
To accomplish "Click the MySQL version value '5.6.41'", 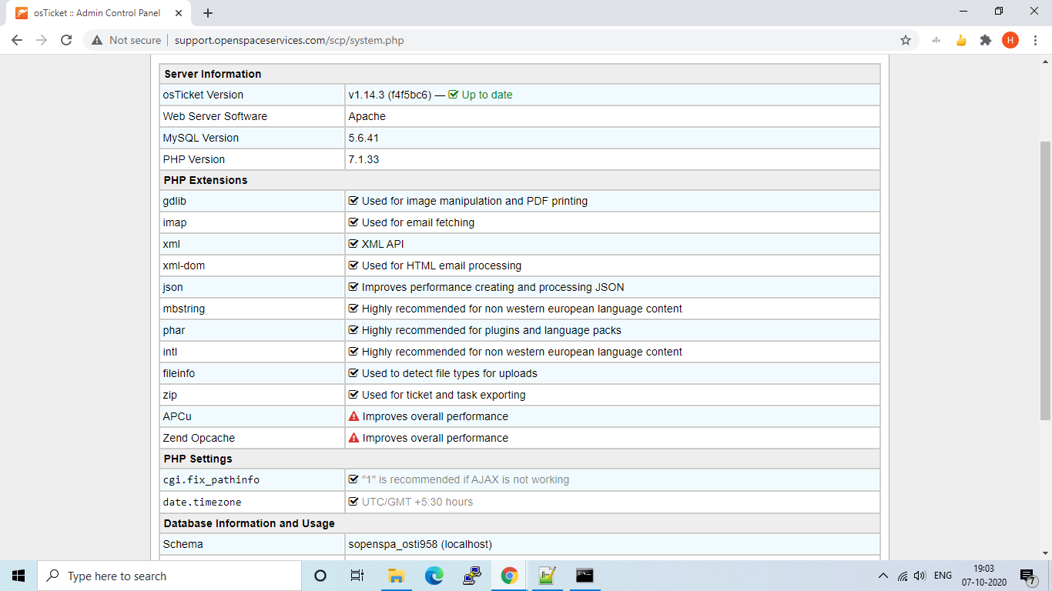I will 364,138.
